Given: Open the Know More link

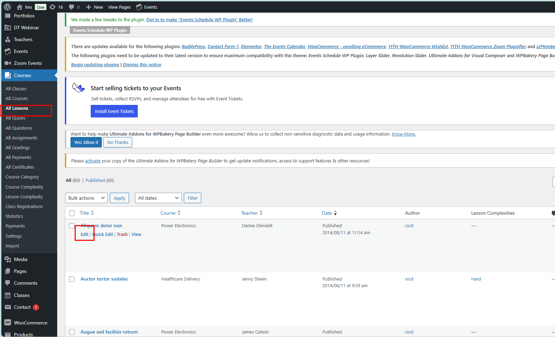Looking at the screenshot, I should point(404,134).
